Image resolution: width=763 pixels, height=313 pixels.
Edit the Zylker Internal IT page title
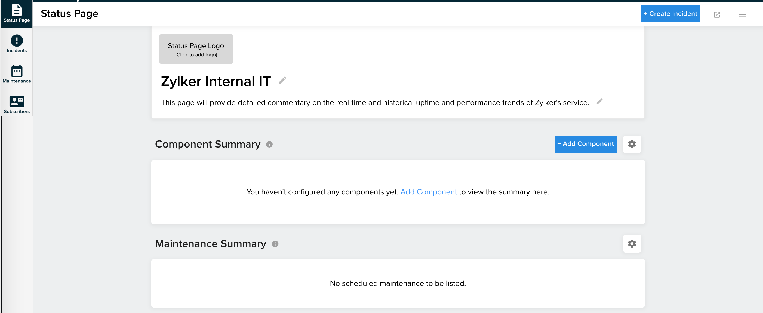pos(282,80)
